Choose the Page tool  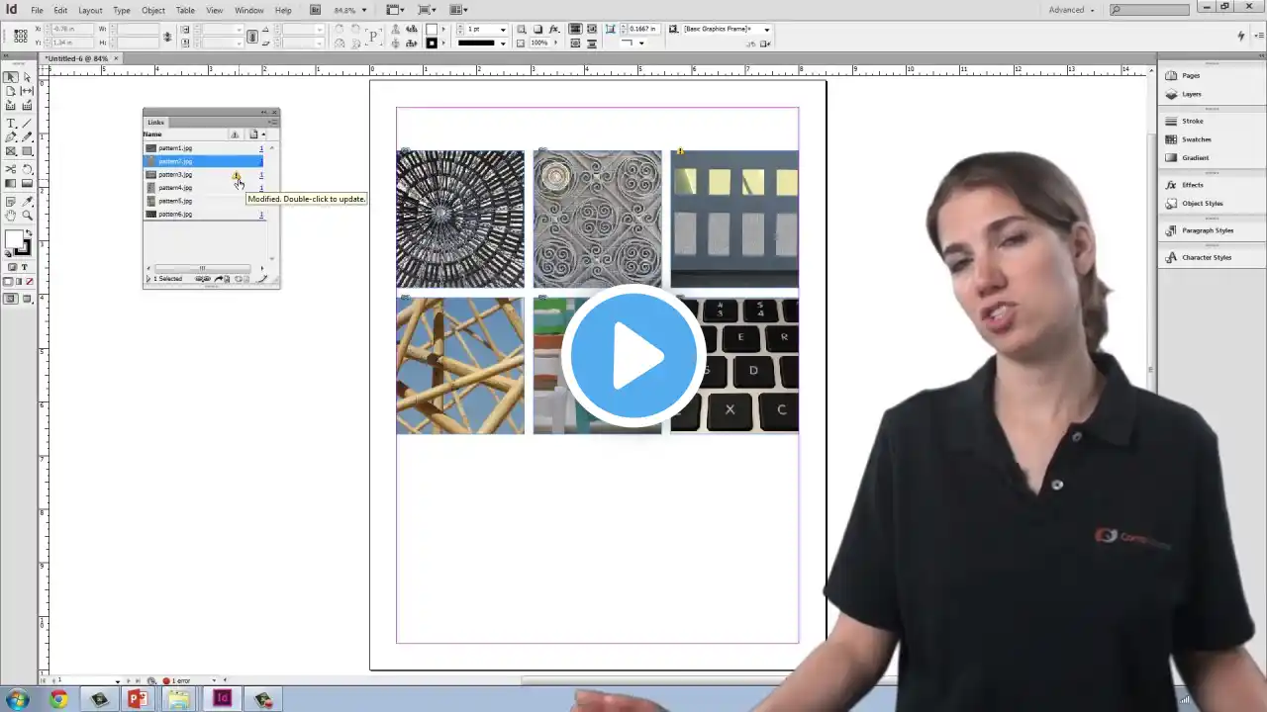(x=11, y=91)
